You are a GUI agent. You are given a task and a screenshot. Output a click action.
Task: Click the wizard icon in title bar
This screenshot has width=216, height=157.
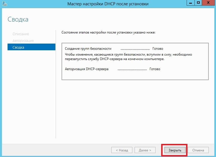[x=5, y=4]
